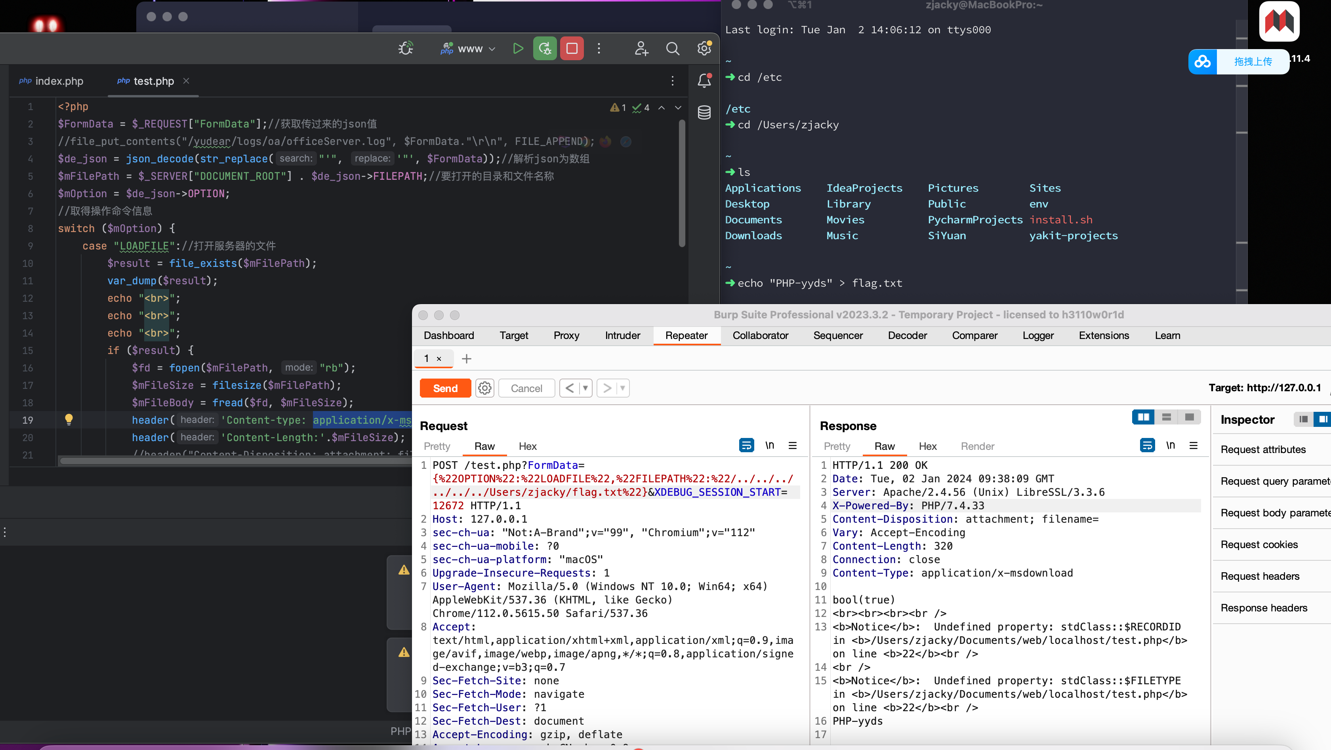The height and width of the screenshot is (750, 1331).
Task: Switch to Burp Decoder tab
Action: (907, 335)
